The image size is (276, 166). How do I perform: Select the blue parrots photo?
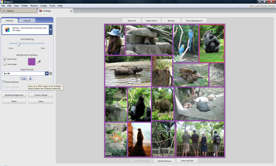click(x=186, y=44)
